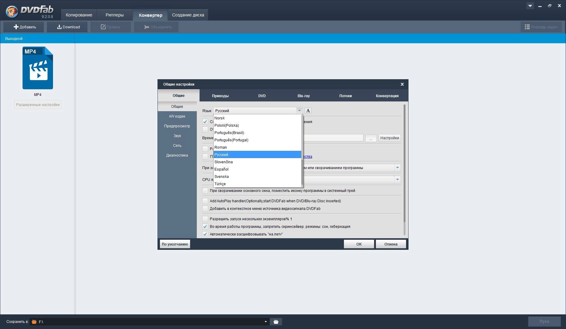
Task: Close the Общие настройки dialog
Action: coord(402,84)
